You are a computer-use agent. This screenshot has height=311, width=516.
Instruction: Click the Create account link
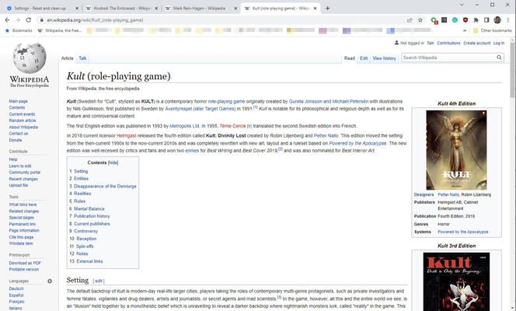477,43
